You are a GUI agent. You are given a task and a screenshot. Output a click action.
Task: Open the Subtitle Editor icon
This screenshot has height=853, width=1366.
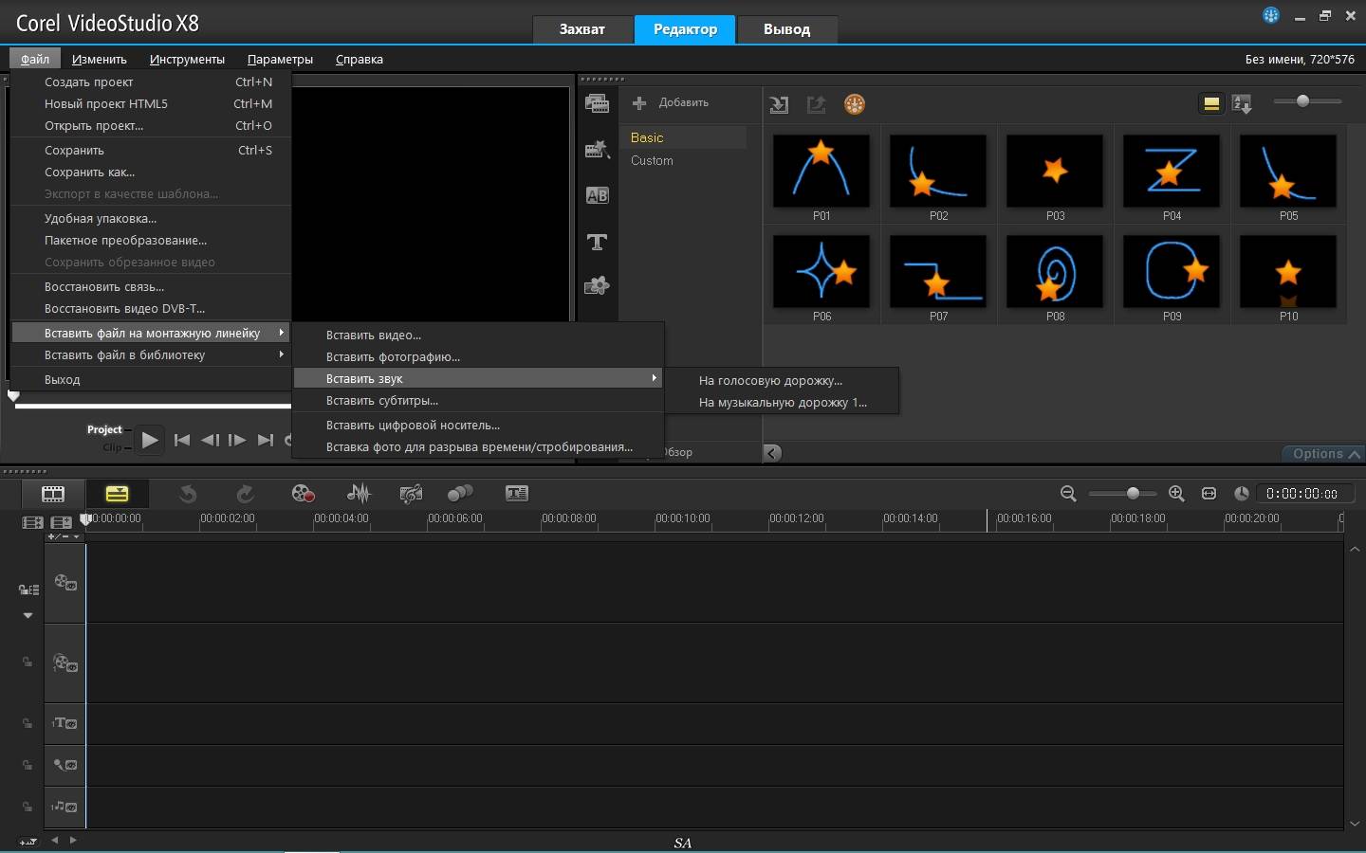[517, 493]
